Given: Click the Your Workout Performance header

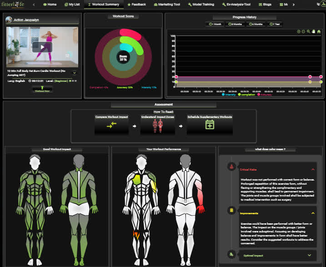Looking at the screenshot, I should tap(164, 149).
